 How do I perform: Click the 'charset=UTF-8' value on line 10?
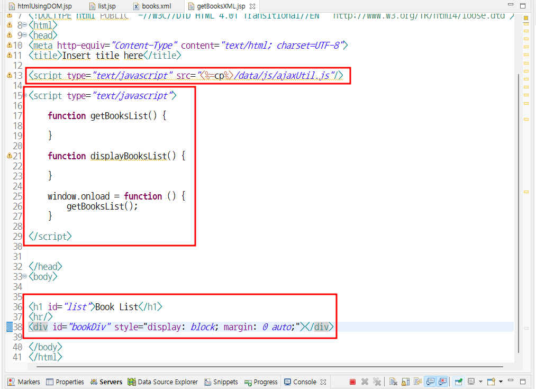pos(308,45)
